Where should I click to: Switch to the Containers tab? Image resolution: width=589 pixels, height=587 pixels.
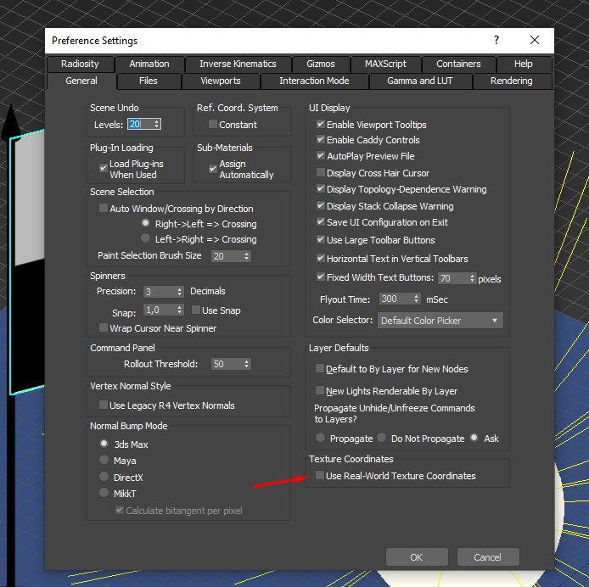(458, 64)
